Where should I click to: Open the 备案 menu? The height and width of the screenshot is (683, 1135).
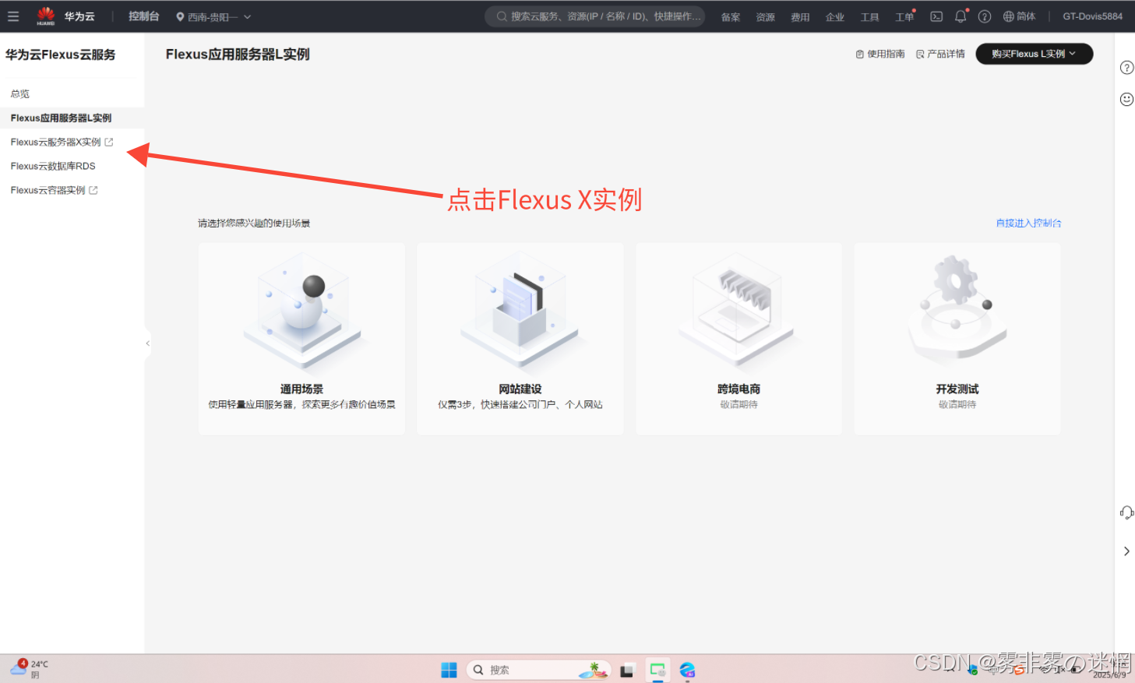731,17
